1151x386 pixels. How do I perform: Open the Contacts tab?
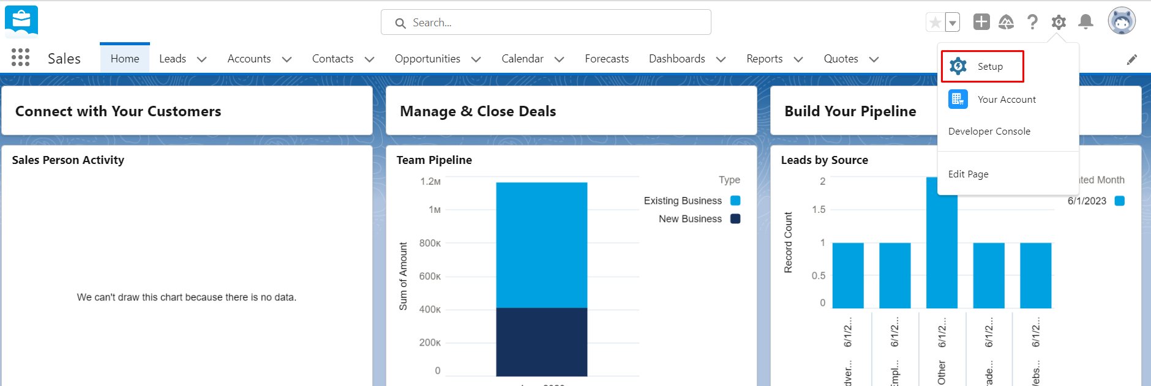tap(332, 59)
